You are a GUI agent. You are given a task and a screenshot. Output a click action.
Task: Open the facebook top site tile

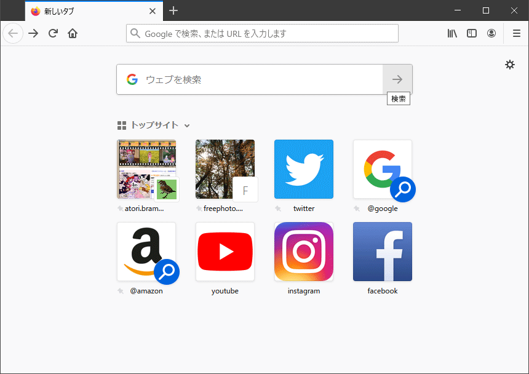point(383,252)
